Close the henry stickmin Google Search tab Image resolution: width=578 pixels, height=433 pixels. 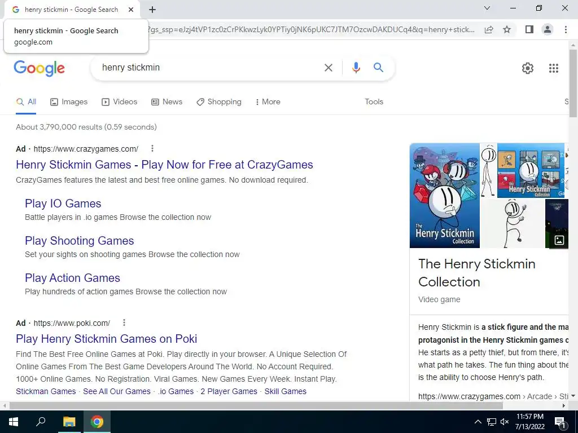131,10
